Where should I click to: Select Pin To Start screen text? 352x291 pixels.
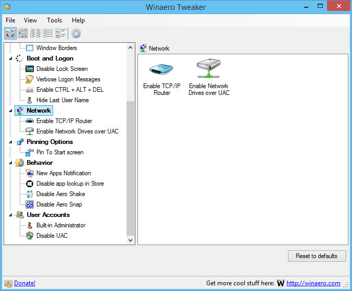pyautogui.click(x=60, y=152)
